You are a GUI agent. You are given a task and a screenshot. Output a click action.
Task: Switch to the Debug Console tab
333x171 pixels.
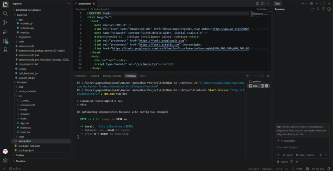(112, 76)
